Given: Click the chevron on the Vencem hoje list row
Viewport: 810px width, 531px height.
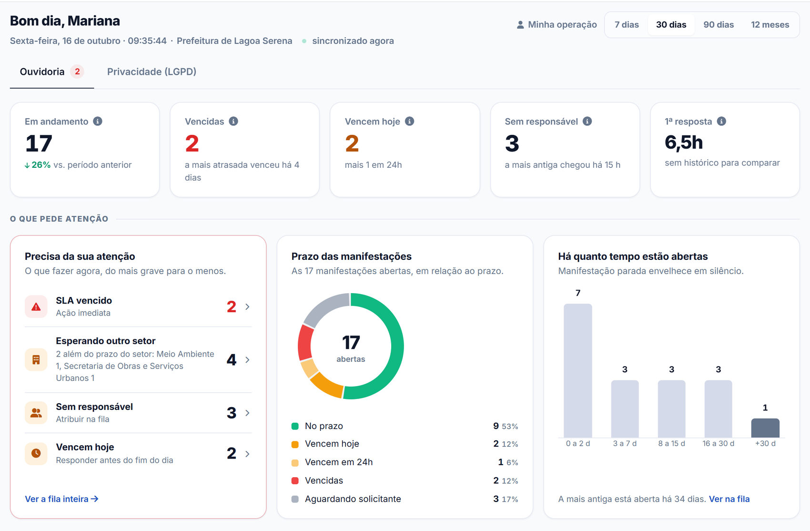Looking at the screenshot, I should pyautogui.click(x=247, y=454).
